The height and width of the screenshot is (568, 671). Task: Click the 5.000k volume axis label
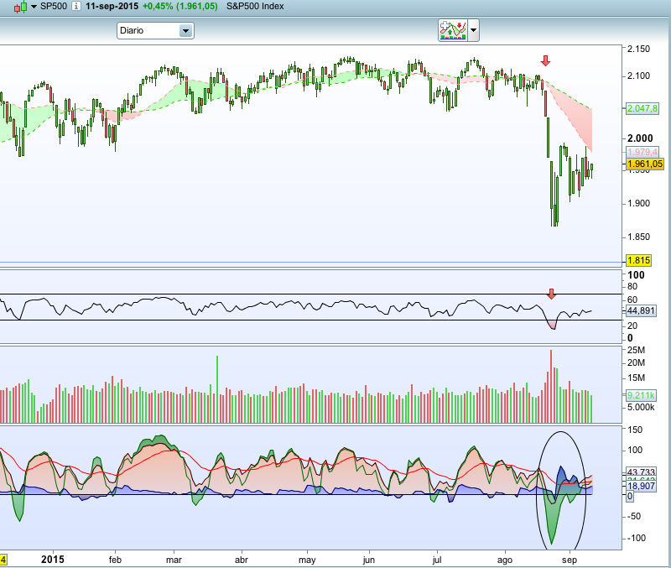[x=641, y=407]
